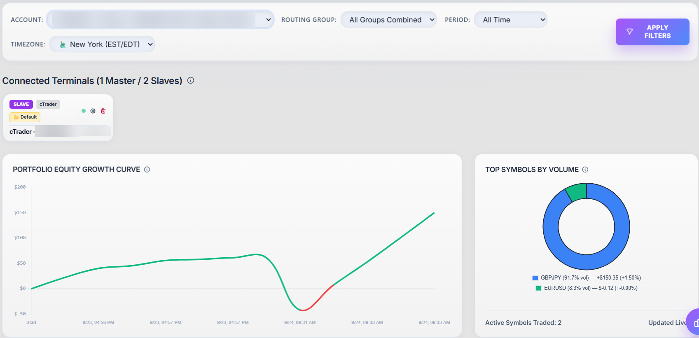Show info for Top Symbols By Volume
Screen dimensions: 699x338
(x=585, y=170)
